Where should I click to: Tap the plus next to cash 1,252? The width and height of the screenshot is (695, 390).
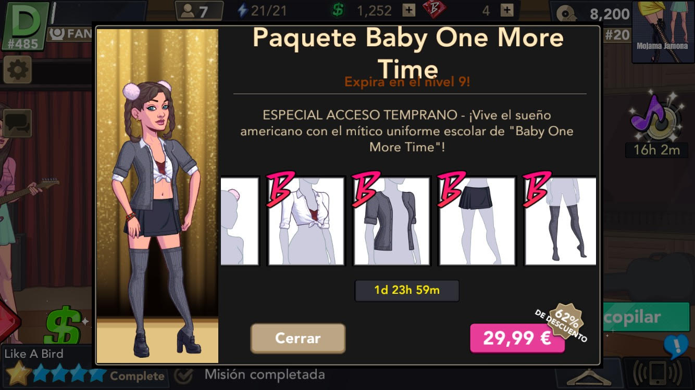click(x=409, y=10)
